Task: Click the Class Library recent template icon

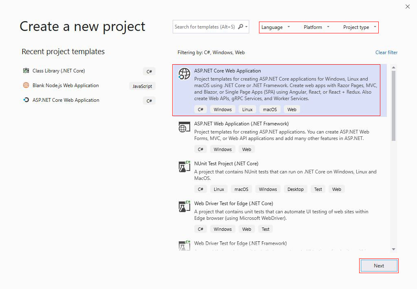Action: click(x=26, y=71)
